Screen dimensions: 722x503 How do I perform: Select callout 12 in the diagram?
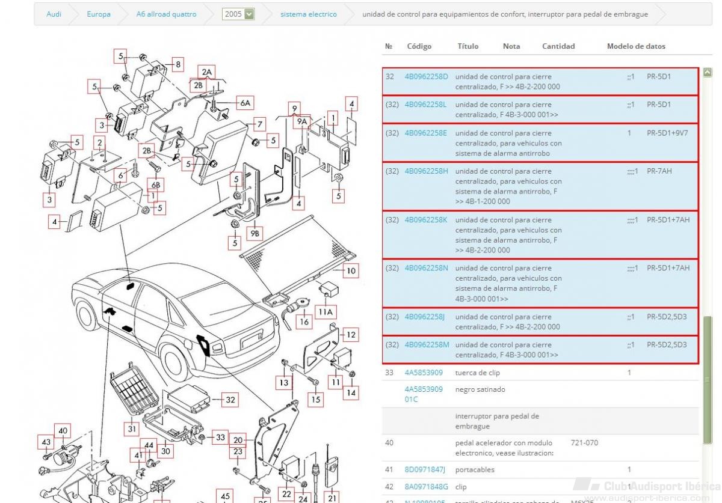pos(351,334)
